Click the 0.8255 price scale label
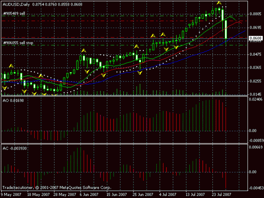The image size is (264, 198). point(256,81)
